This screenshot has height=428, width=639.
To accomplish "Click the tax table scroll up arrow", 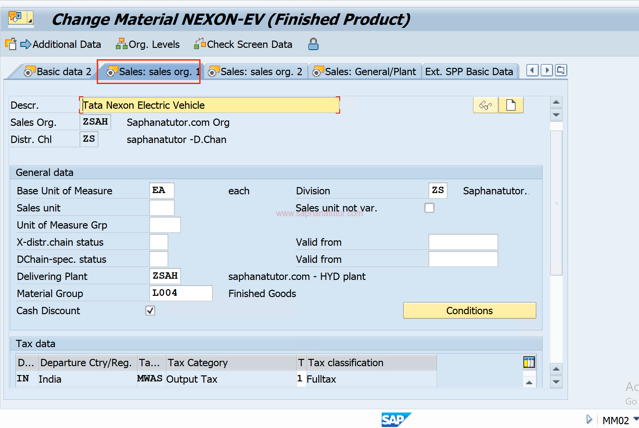I will point(529,382).
